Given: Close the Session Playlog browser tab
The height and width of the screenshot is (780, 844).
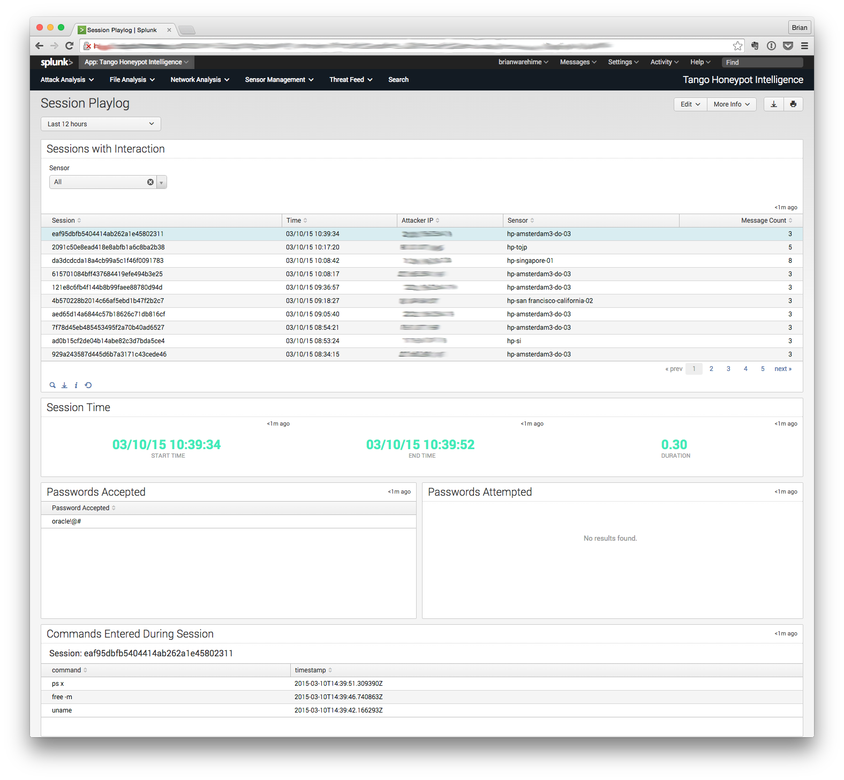Looking at the screenshot, I should tap(169, 30).
